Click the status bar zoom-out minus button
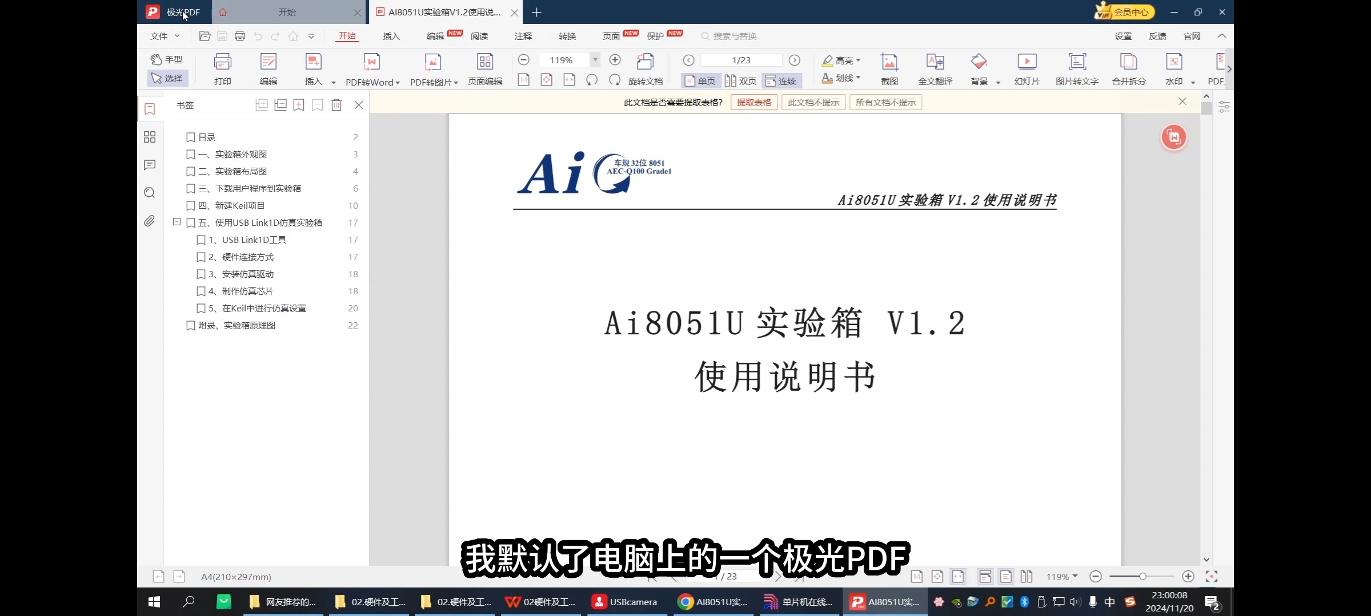 pyautogui.click(x=1096, y=577)
